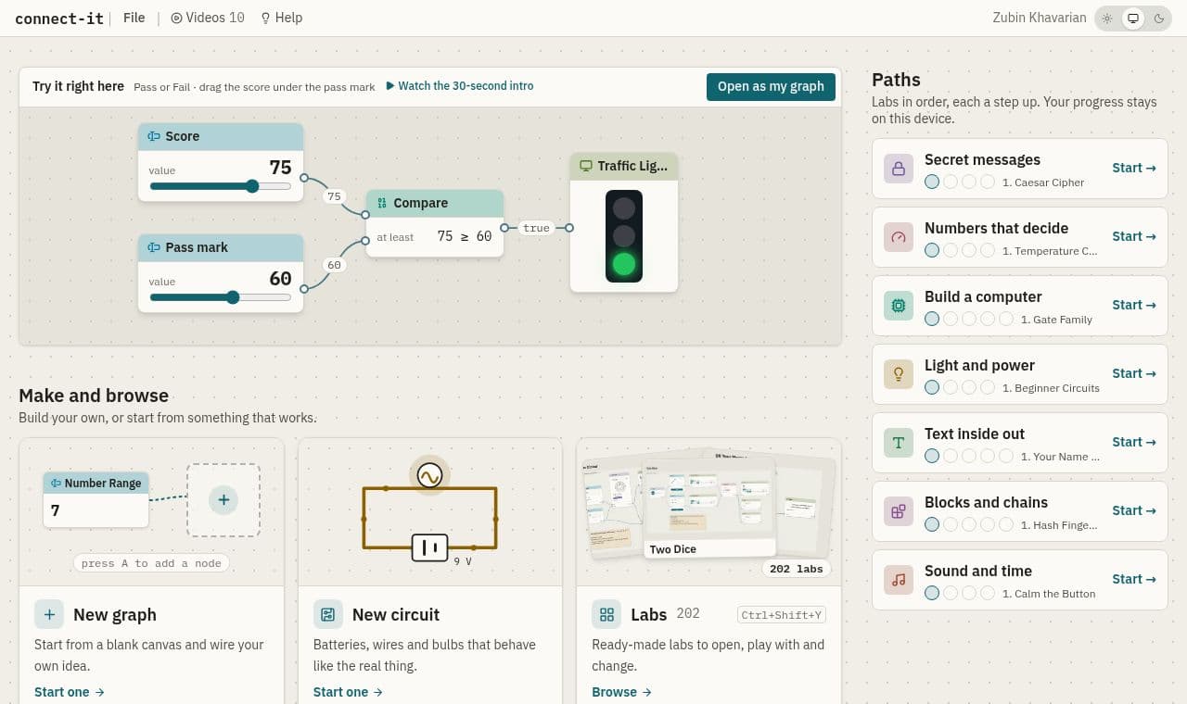Image resolution: width=1187 pixels, height=704 pixels.
Task: Click the music note icon for Sound and time
Action: tap(899, 580)
